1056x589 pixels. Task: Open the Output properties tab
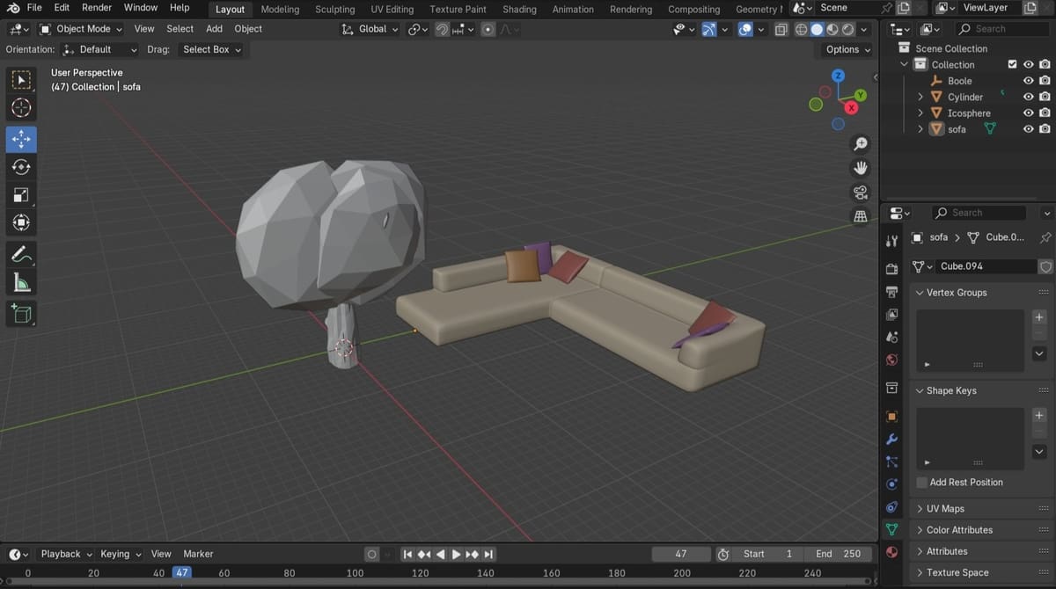click(892, 292)
